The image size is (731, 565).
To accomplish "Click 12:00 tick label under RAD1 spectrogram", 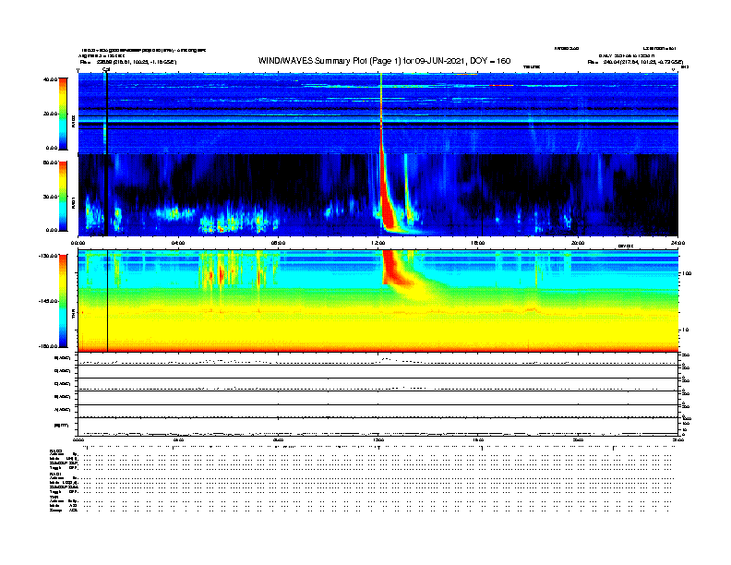I will 378,243.
